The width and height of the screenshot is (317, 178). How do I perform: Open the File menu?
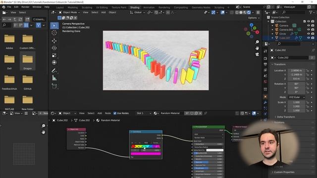click(9, 7)
